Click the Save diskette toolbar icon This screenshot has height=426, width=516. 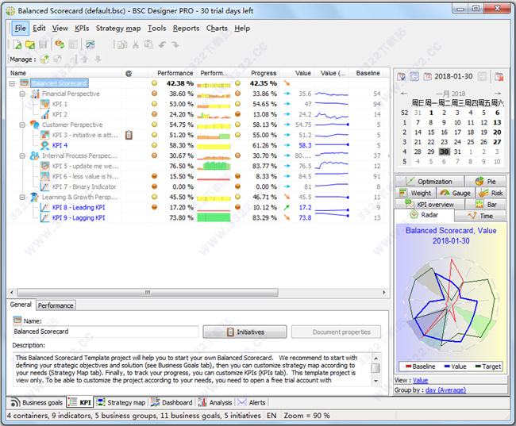point(43,44)
